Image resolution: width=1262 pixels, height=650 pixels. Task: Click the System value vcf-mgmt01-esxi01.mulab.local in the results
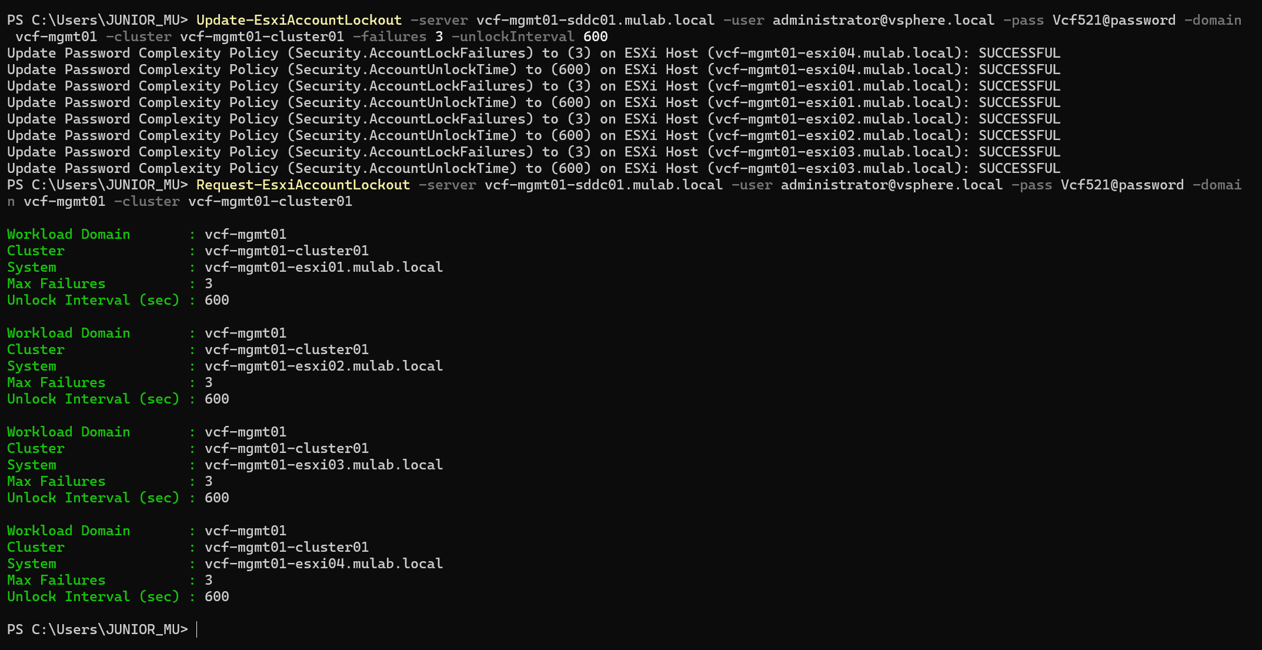pyautogui.click(x=323, y=267)
